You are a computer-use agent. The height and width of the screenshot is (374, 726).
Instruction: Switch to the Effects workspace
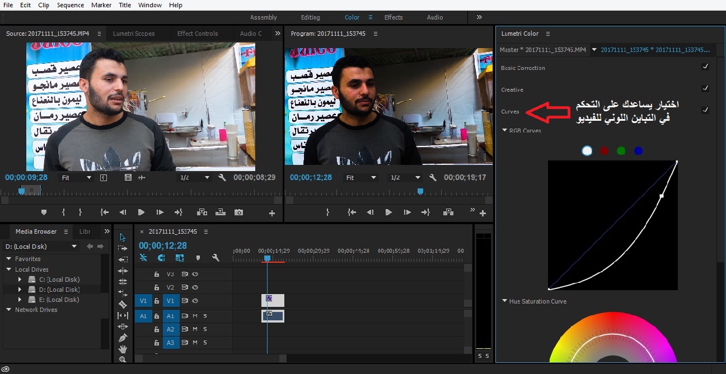(394, 17)
